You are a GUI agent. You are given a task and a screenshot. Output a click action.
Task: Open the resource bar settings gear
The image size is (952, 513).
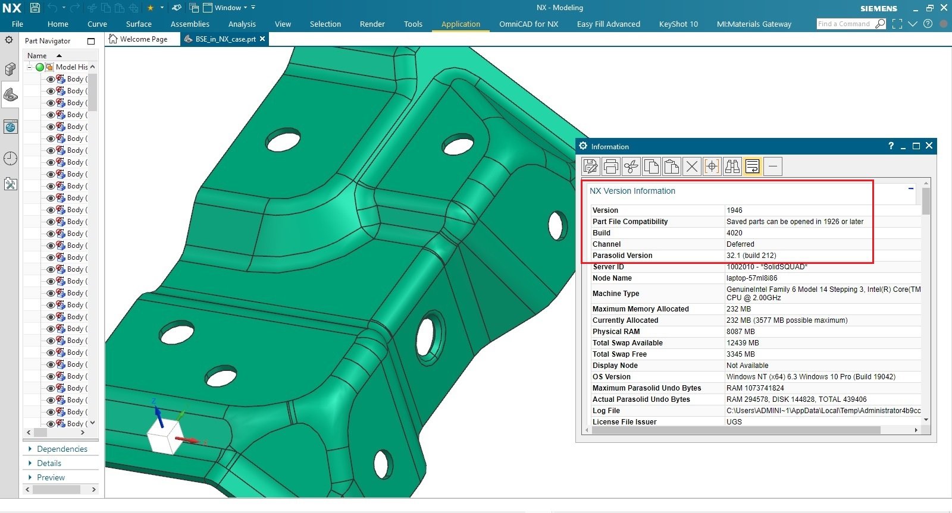pos(9,40)
